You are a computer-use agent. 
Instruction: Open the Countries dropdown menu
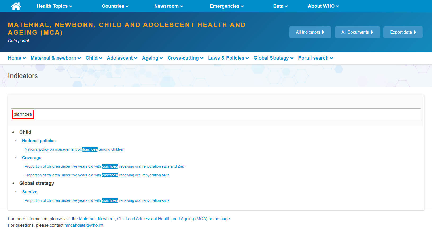tap(115, 6)
